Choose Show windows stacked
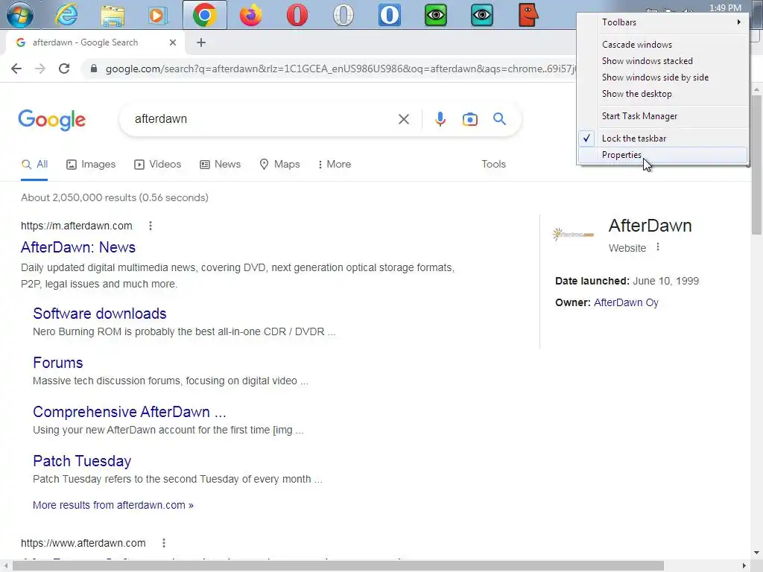 (x=662, y=61)
